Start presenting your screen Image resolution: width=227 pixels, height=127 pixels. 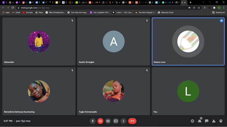pos(116,121)
